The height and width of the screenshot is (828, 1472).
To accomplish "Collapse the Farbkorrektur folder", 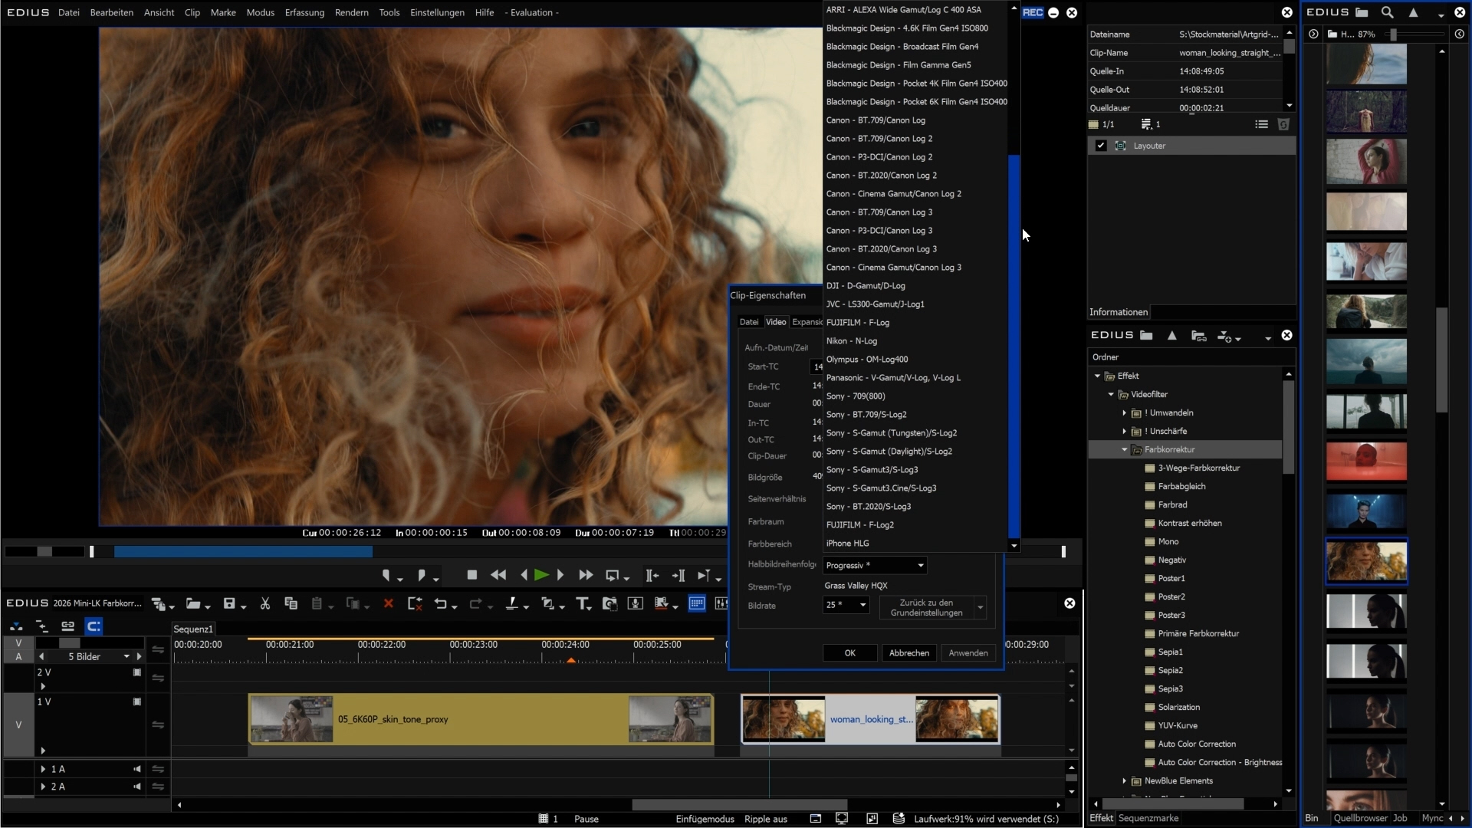I will [x=1125, y=450].
